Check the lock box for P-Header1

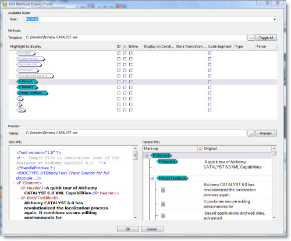tap(125, 87)
